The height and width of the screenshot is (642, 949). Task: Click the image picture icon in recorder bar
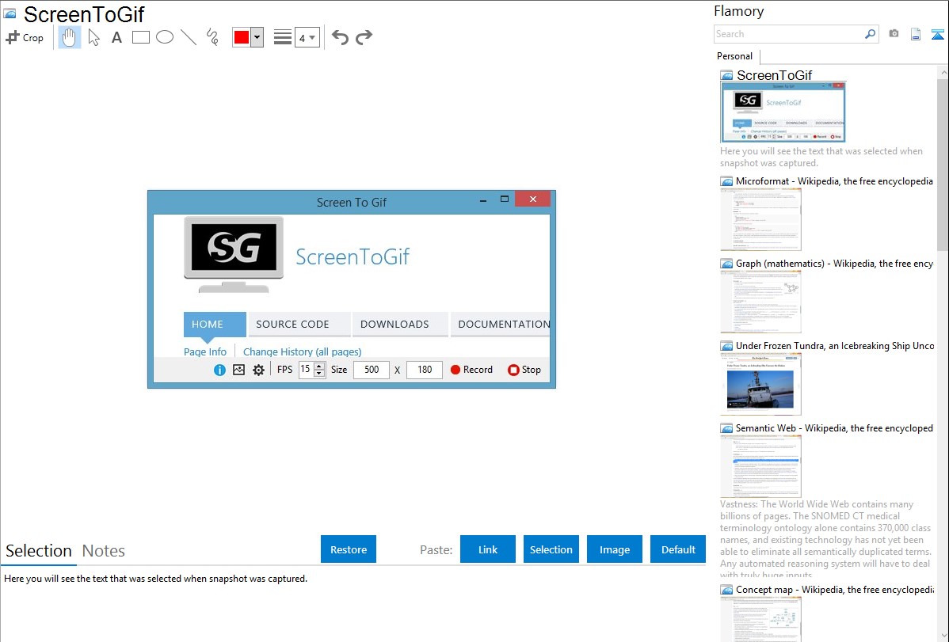click(239, 370)
